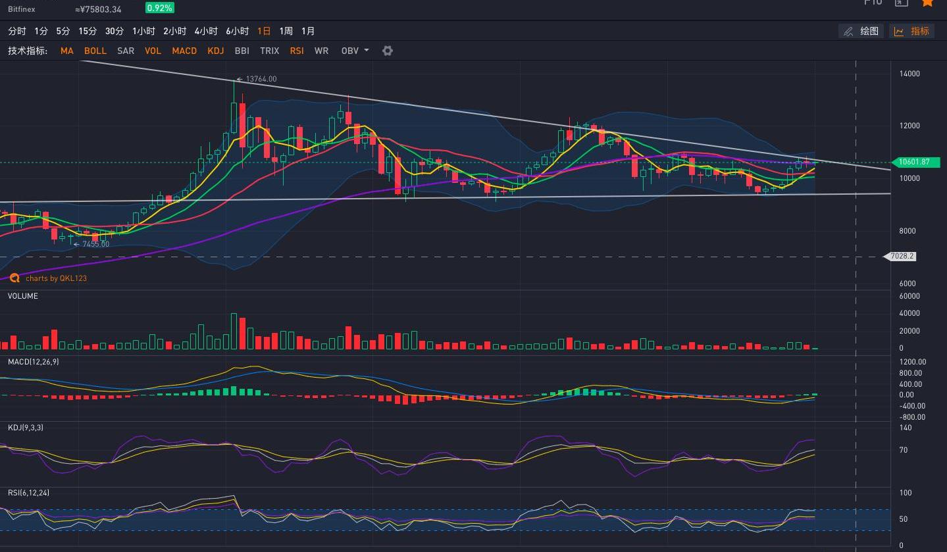Enable the SAR indicator

[126, 51]
